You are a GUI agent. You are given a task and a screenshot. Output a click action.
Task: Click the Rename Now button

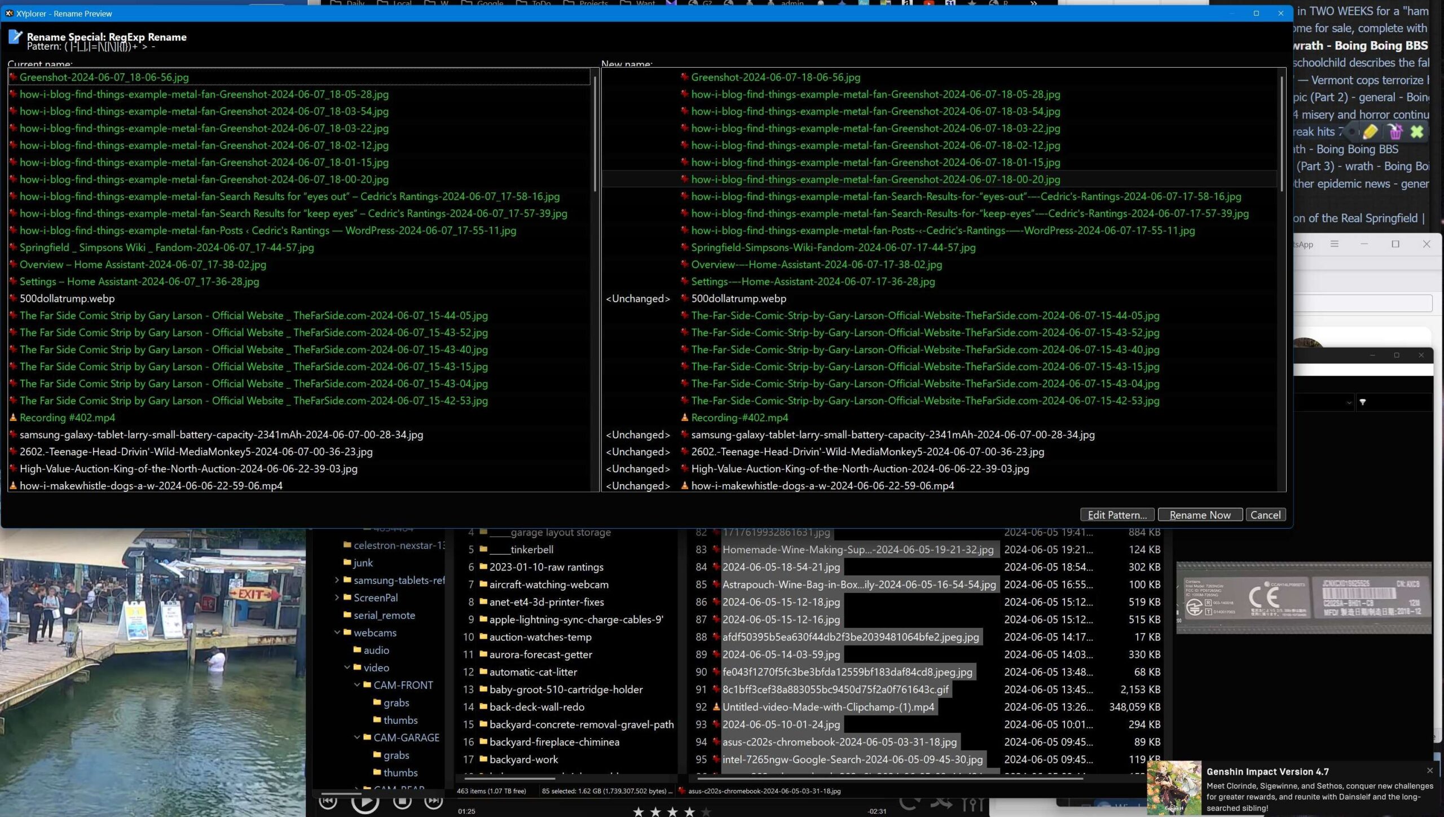[1200, 515]
